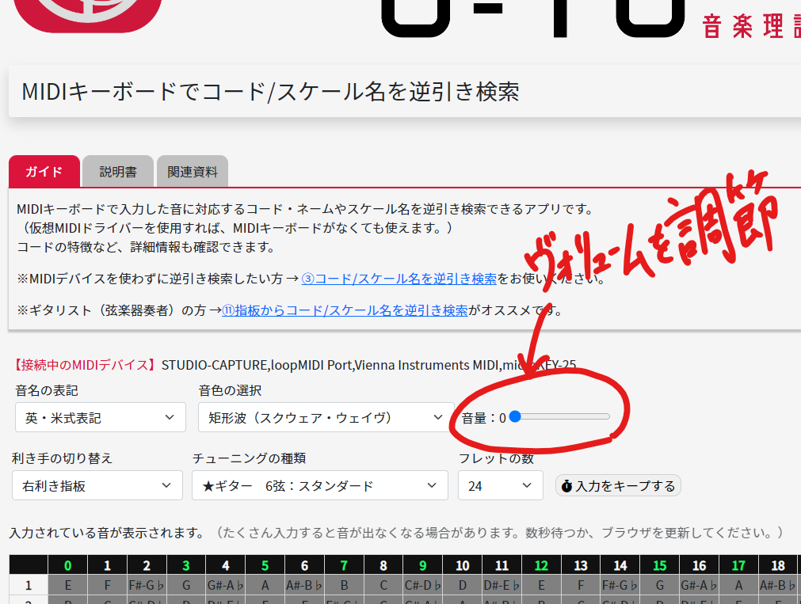Image resolution: width=801 pixels, height=604 pixels.
Task: Click the 入力をキープする button
Action: pyautogui.click(x=617, y=485)
